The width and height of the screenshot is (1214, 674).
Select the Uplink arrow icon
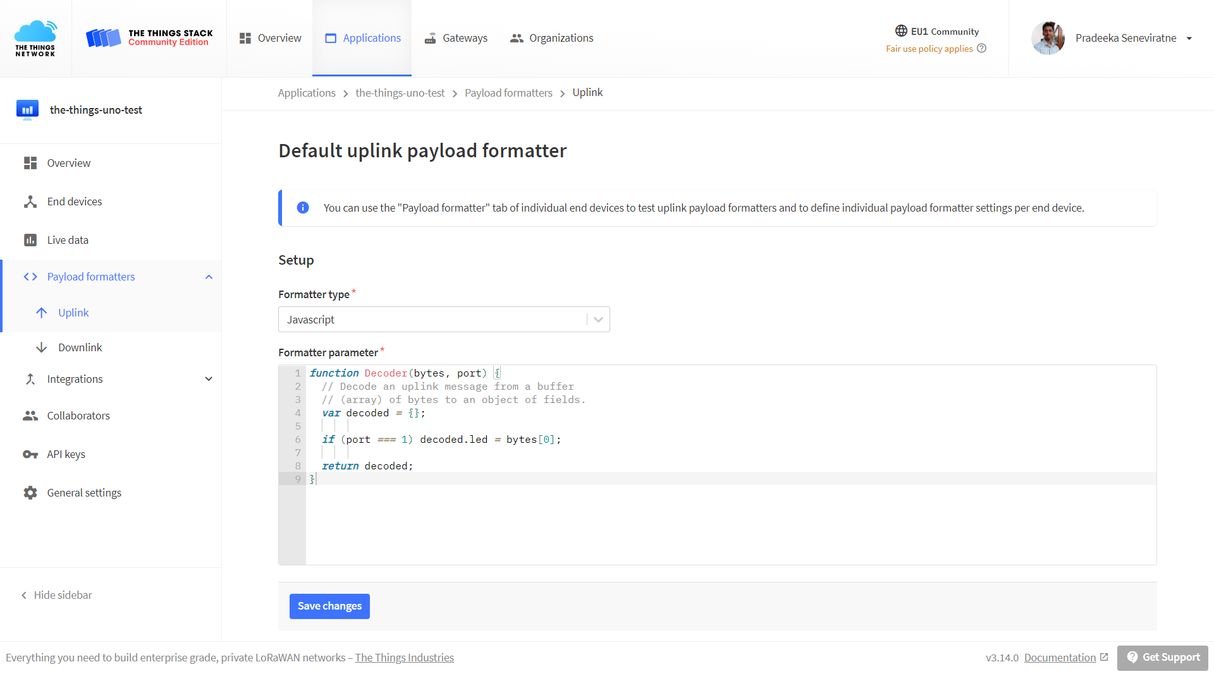point(41,312)
